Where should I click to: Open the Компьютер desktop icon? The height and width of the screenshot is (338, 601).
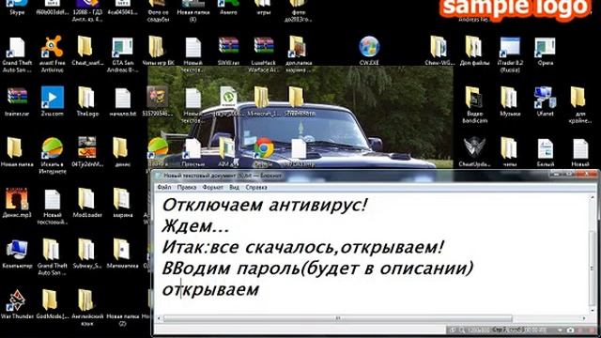(x=17, y=250)
